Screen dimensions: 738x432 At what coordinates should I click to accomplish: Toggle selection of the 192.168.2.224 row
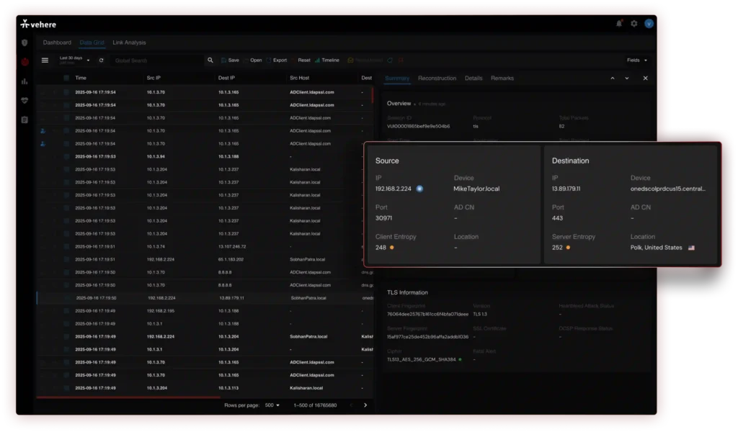coord(66,296)
